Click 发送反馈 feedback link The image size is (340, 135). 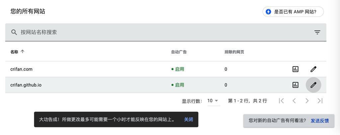tap(320, 121)
